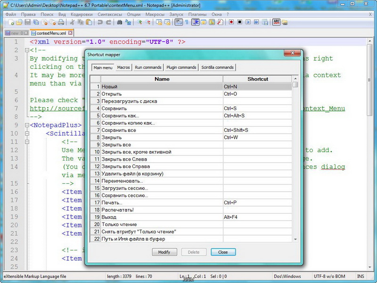Screen dimensions: 377x283
Task: Click the Close document toolbar icon
Action: click(44, 22)
